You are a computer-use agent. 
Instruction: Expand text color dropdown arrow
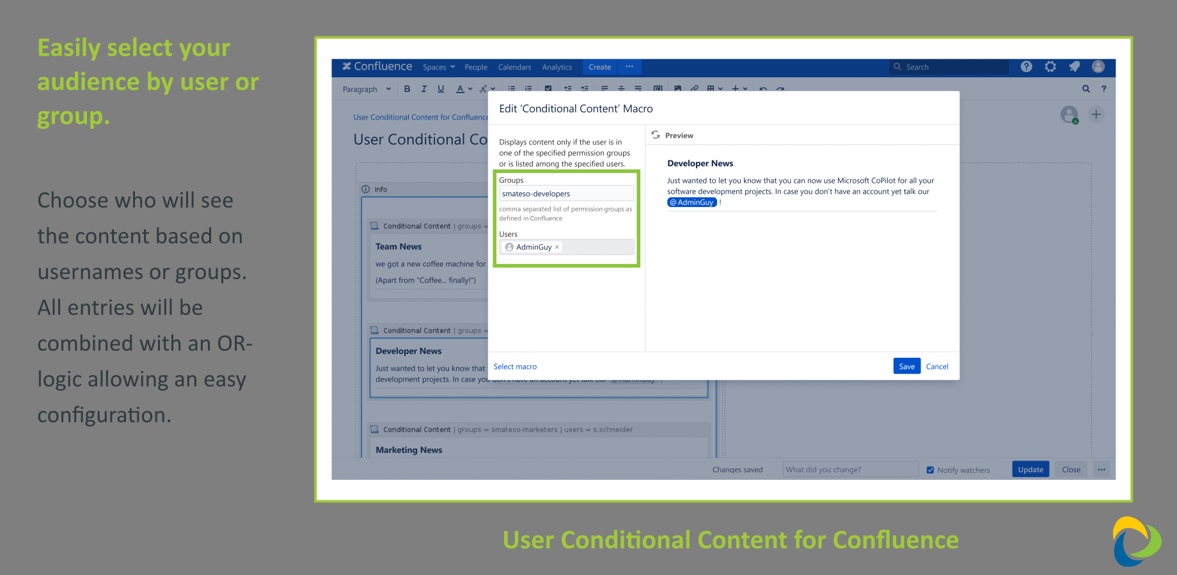coord(470,89)
